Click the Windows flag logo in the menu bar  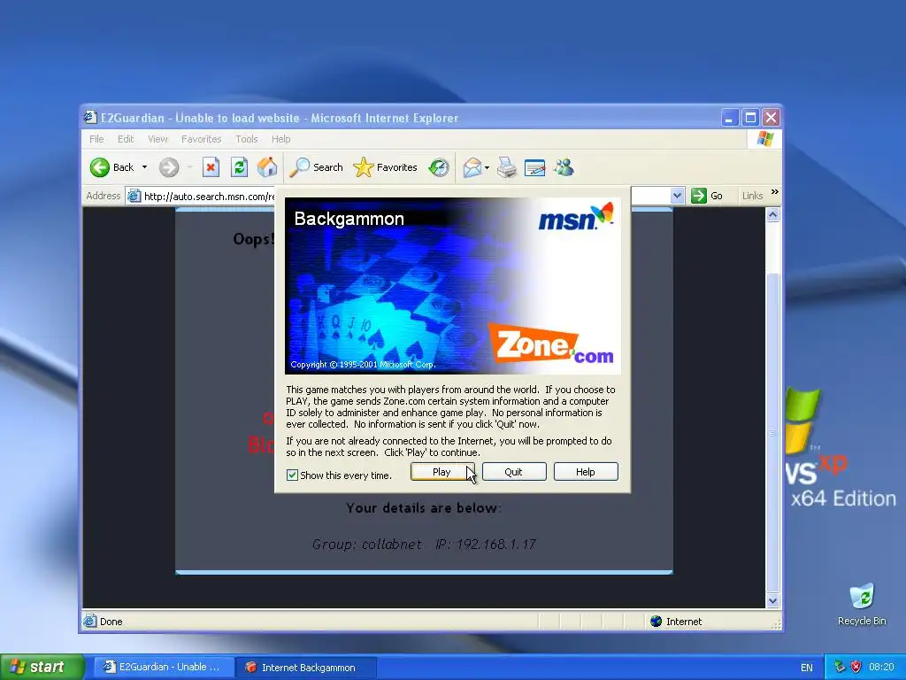coord(765,139)
